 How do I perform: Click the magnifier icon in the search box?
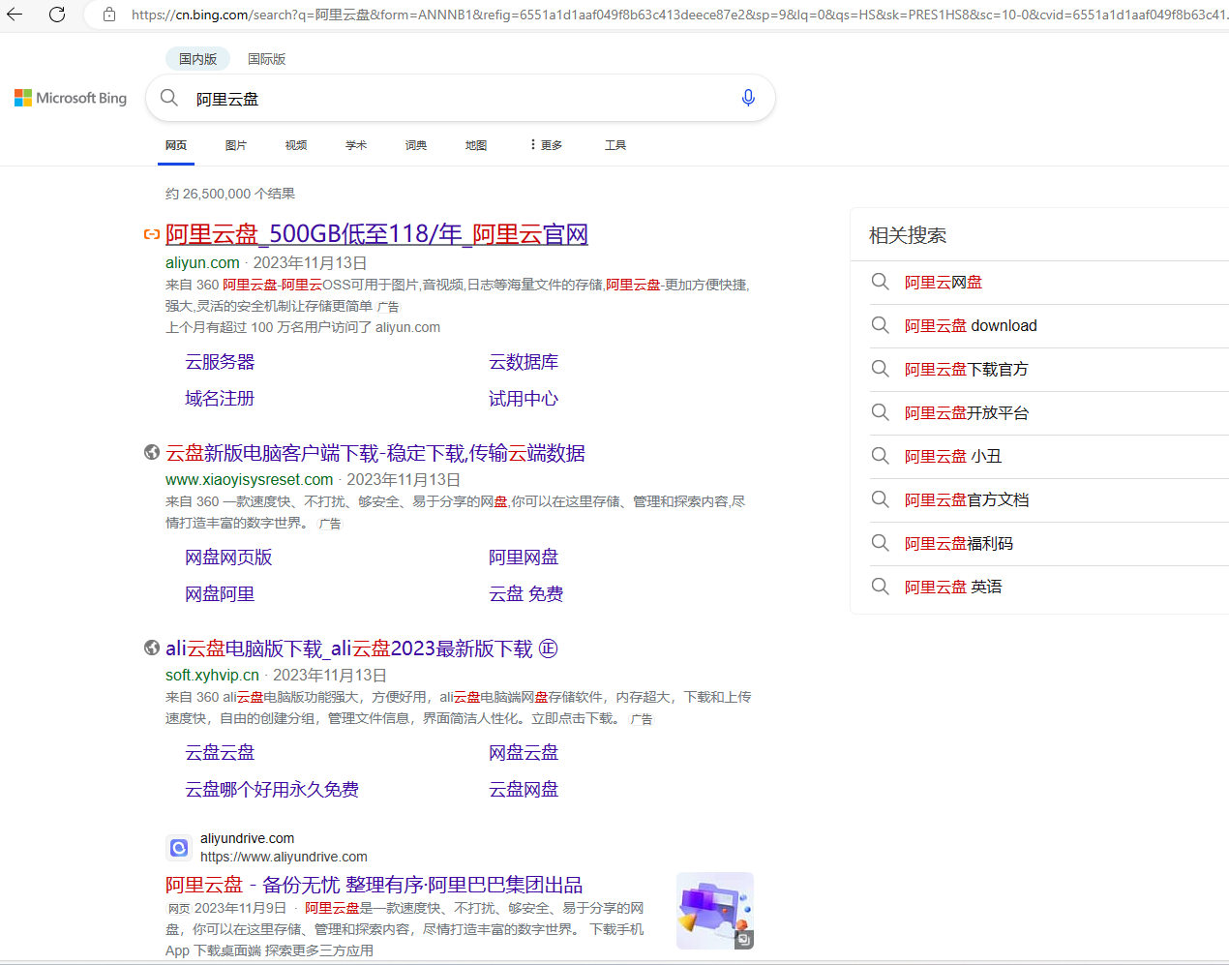[x=169, y=98]
